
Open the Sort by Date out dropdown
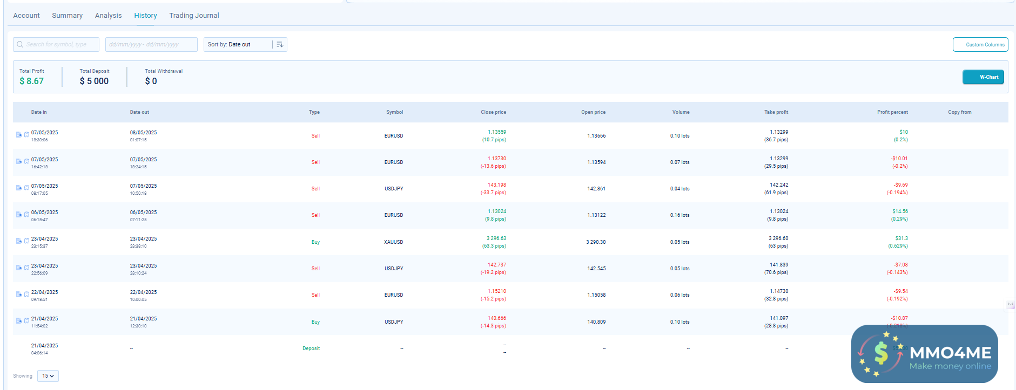(238, 45)
